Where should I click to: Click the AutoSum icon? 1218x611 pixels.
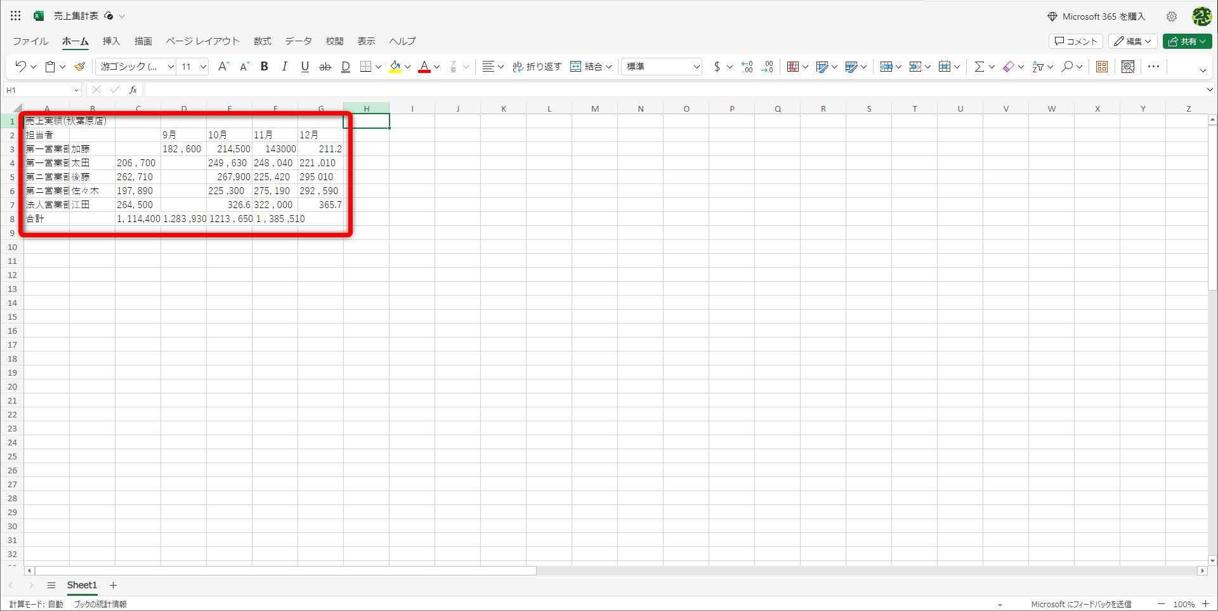[980, 66]
